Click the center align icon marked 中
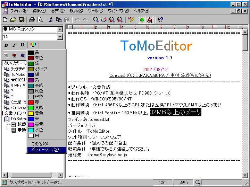250x187 pixels. (x=14, y=55)
